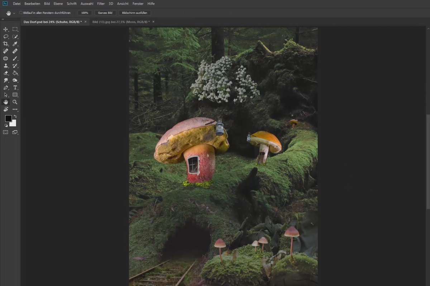
Task: Select the Clone Stamp tool
Action: coord(6,66)
